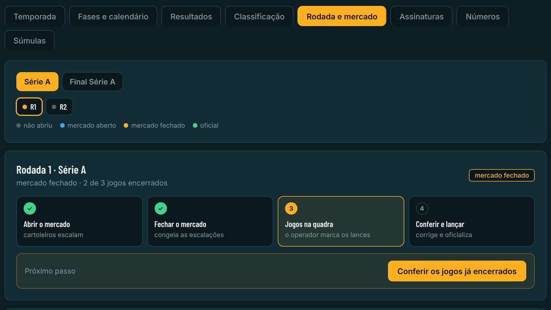This screenshot has width=551, height=310.
Task: Open the Súmulas tab
Action: click(30, 40)
